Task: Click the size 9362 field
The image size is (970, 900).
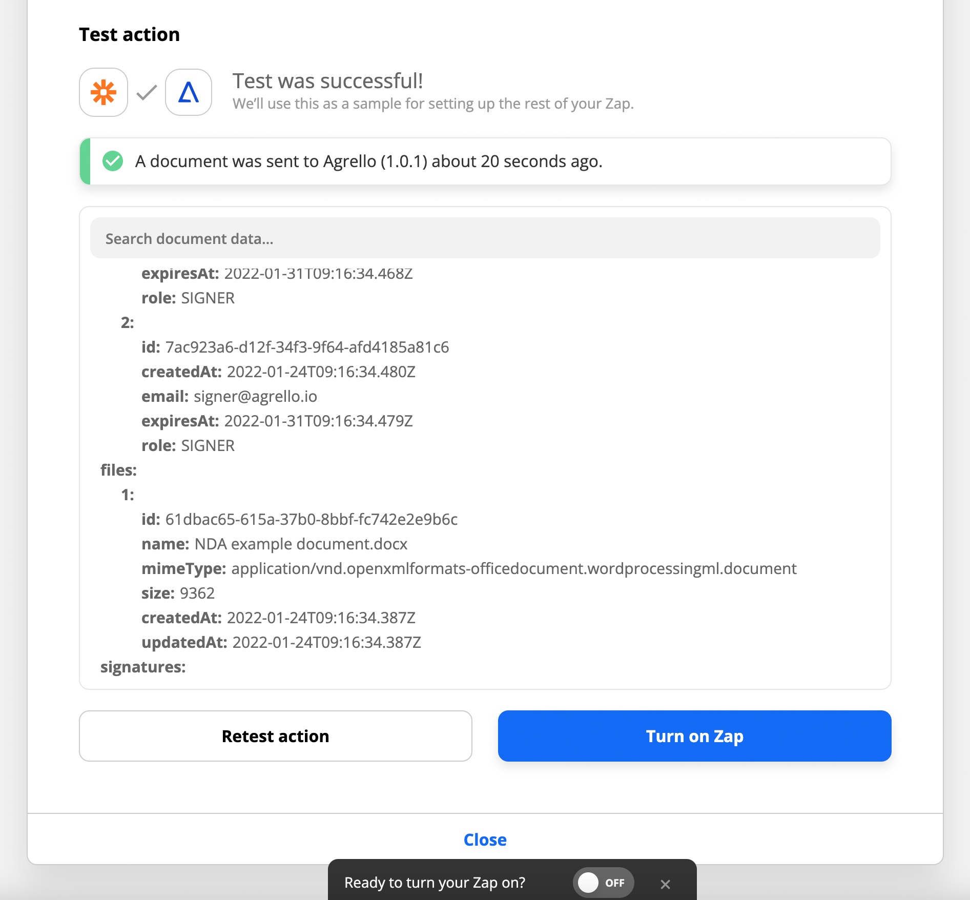Action: 178,593
